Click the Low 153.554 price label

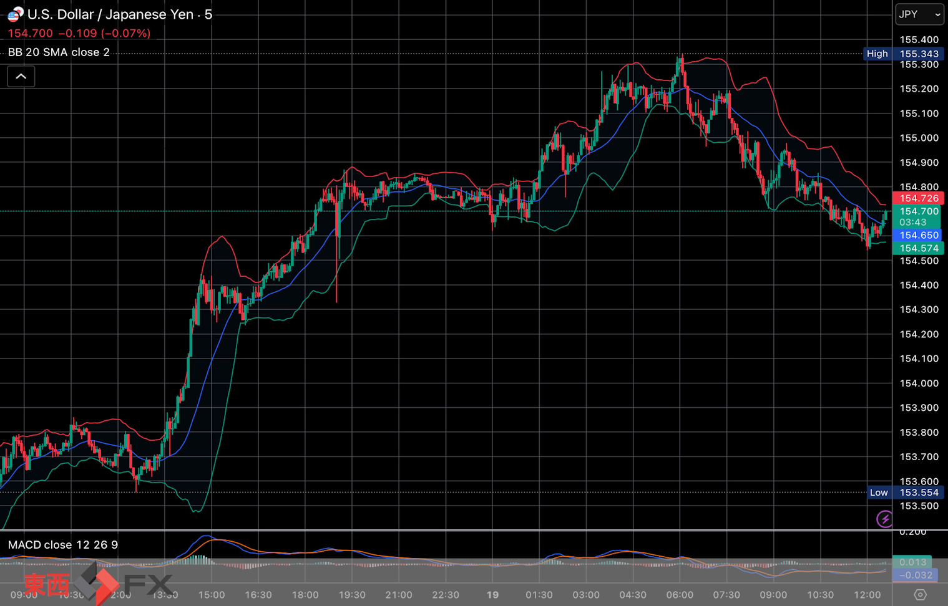point(905,493)
